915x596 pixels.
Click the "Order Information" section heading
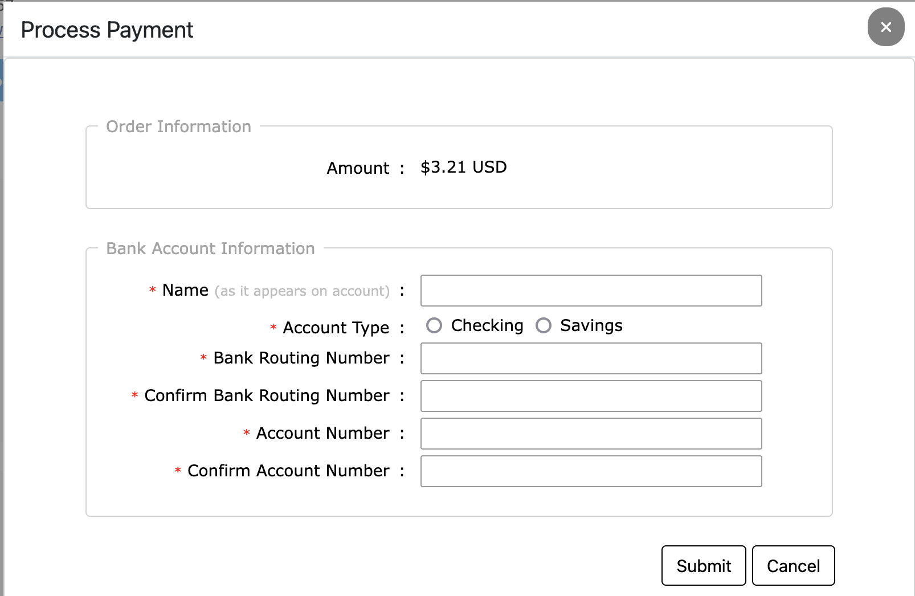click(x=178, y=126)
